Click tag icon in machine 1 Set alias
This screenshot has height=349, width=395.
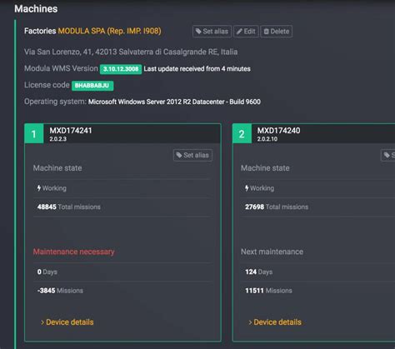[179, 155]
